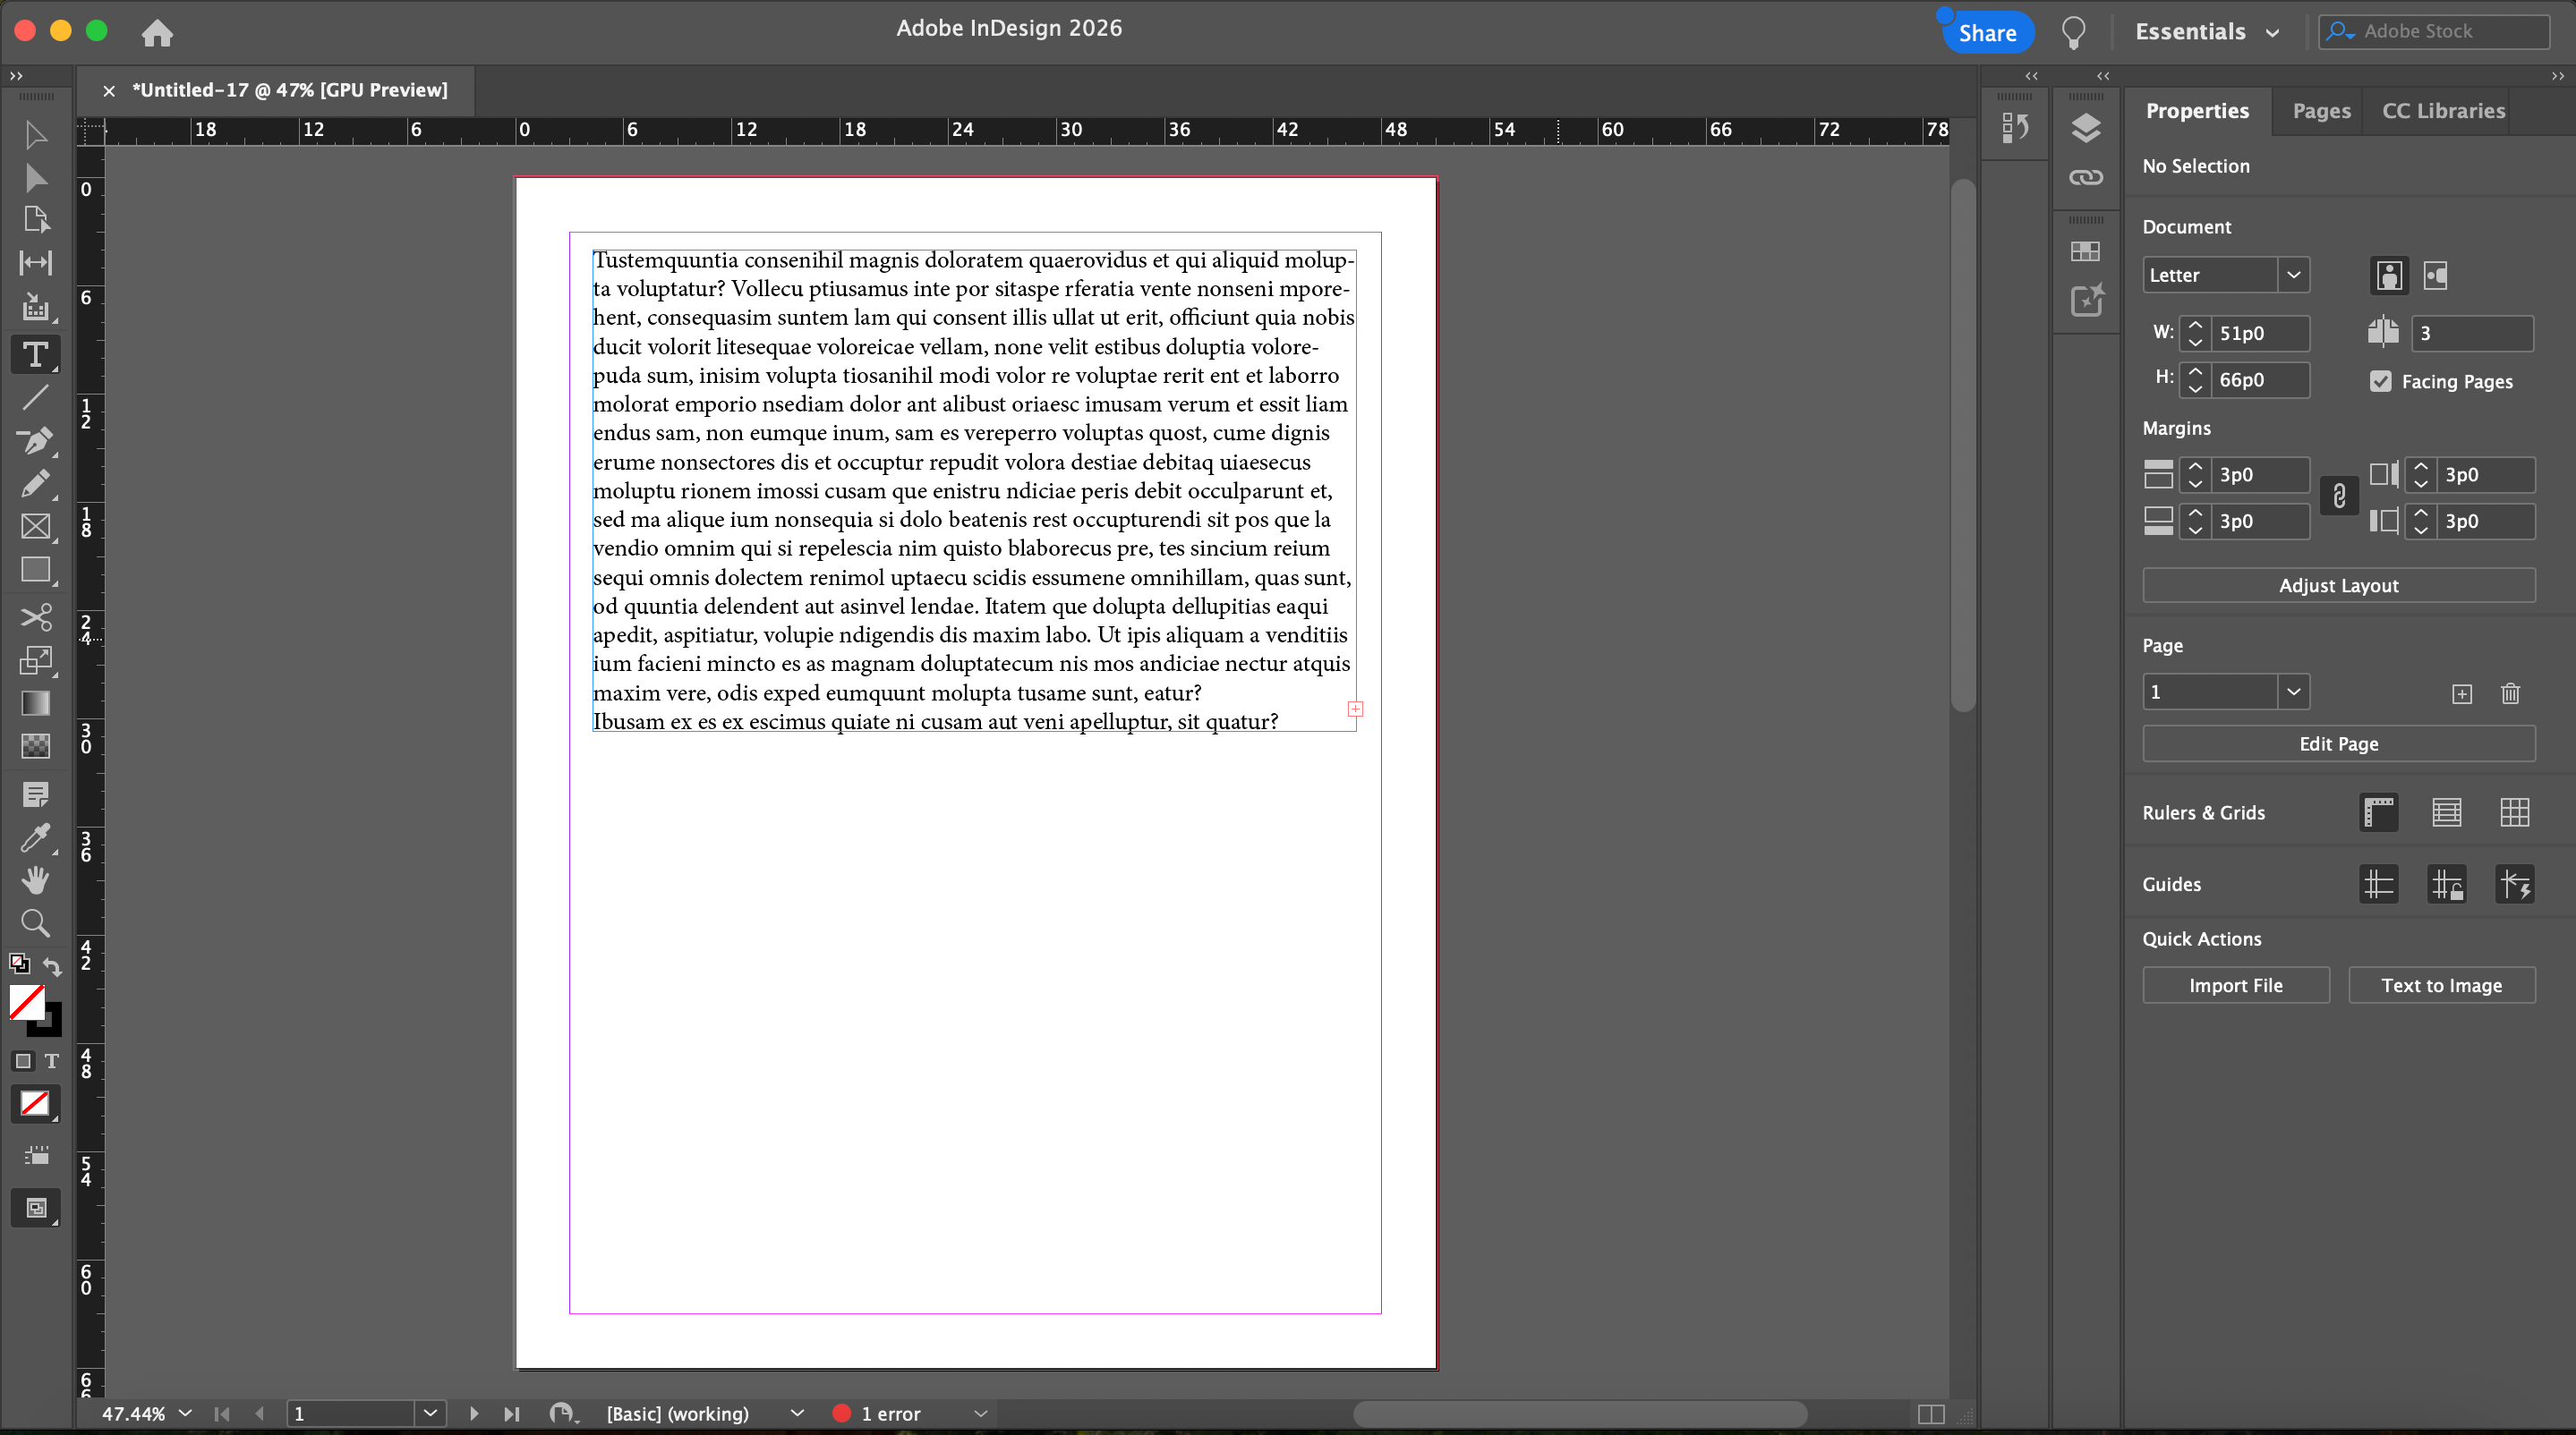Open the CC Libraries tab

(2443, 111)
